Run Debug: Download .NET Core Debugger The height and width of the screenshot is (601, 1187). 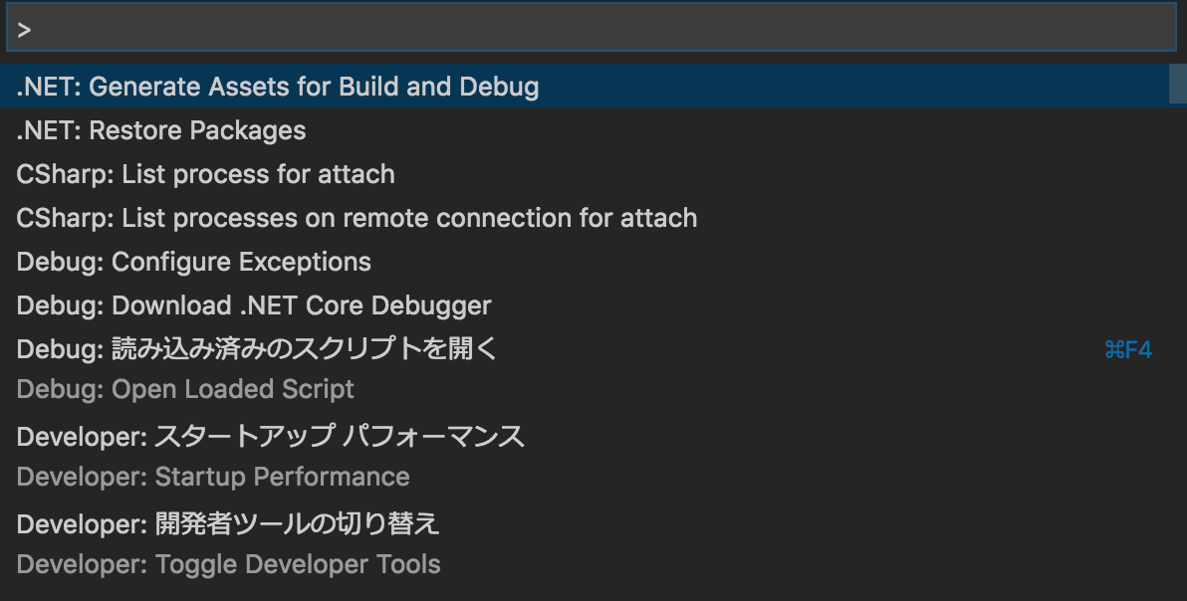click(254, 305)
